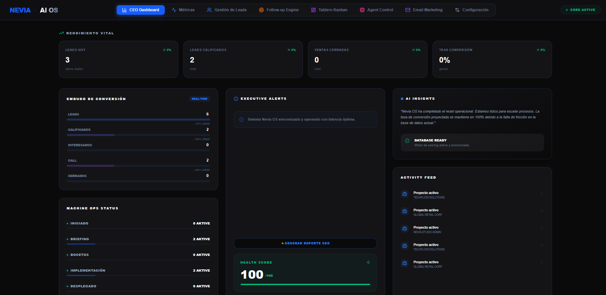Click the Executive Alerts info icon
Viewport: 606px width, 295px height.
[x=236, y=99]
